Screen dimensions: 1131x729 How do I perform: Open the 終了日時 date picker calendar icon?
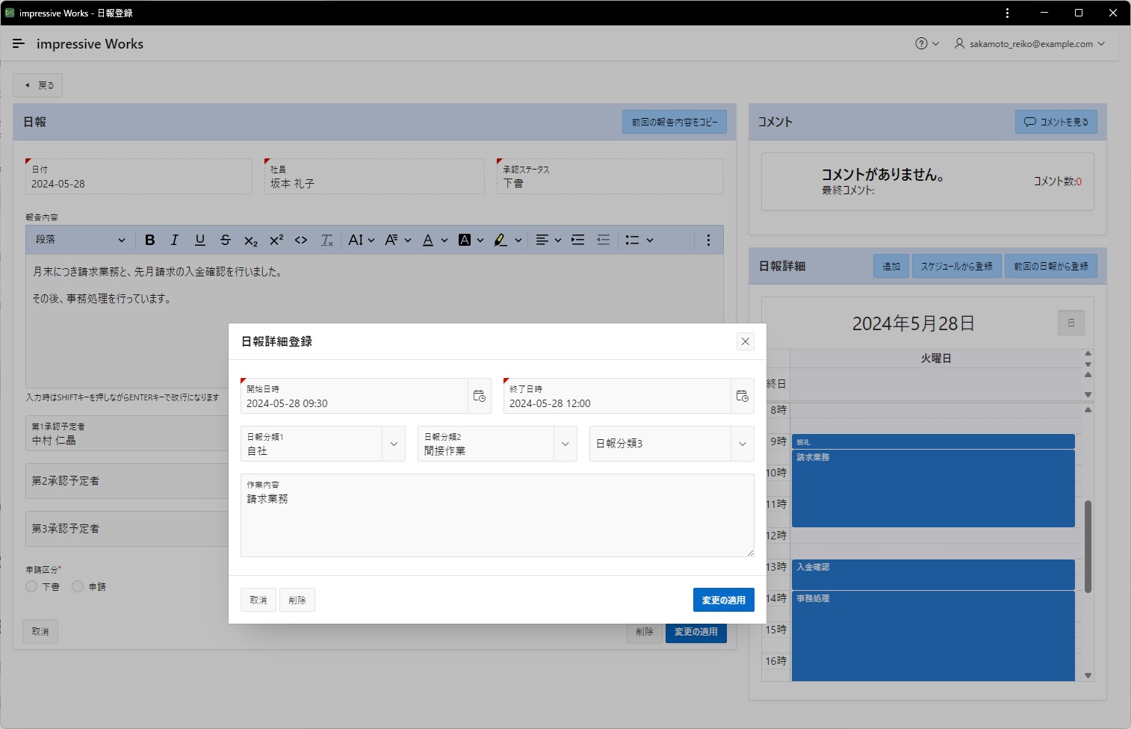tap(743, 396)
